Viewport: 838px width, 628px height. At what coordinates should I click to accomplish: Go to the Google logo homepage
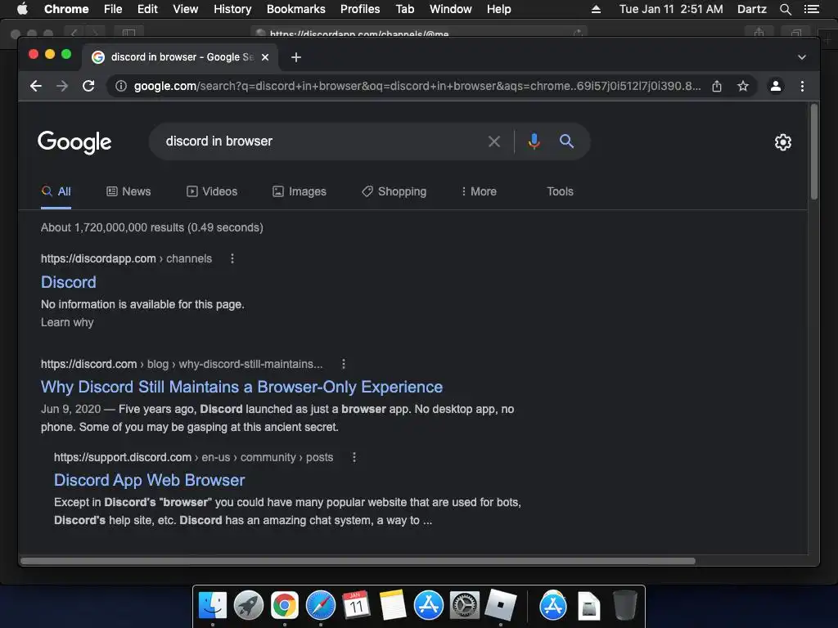tap(74, 142)
